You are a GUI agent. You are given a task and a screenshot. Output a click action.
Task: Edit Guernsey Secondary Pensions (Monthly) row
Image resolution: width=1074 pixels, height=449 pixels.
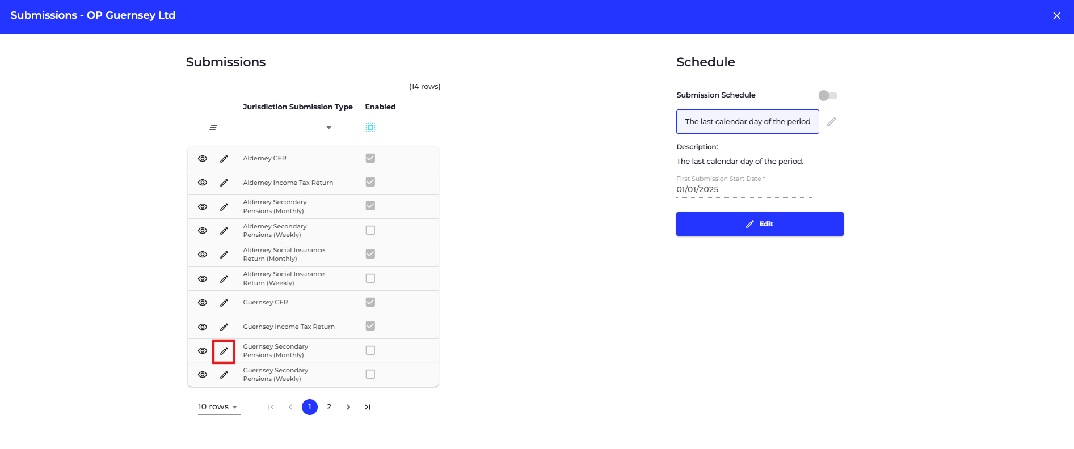pyautogui.click(x=224, y=351)
